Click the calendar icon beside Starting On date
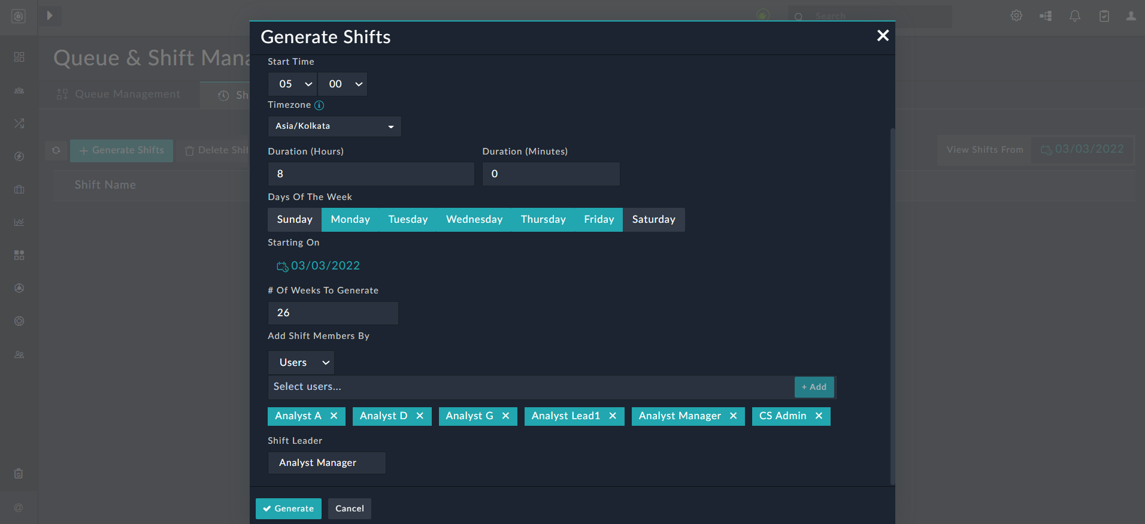The height and width of the screenshot is (524, 1145). coord(282,266)
